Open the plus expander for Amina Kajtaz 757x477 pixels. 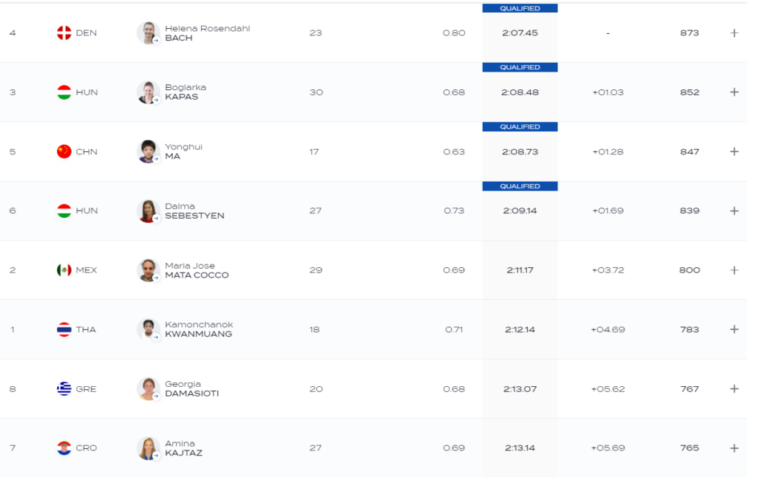(x=733, y=448)
